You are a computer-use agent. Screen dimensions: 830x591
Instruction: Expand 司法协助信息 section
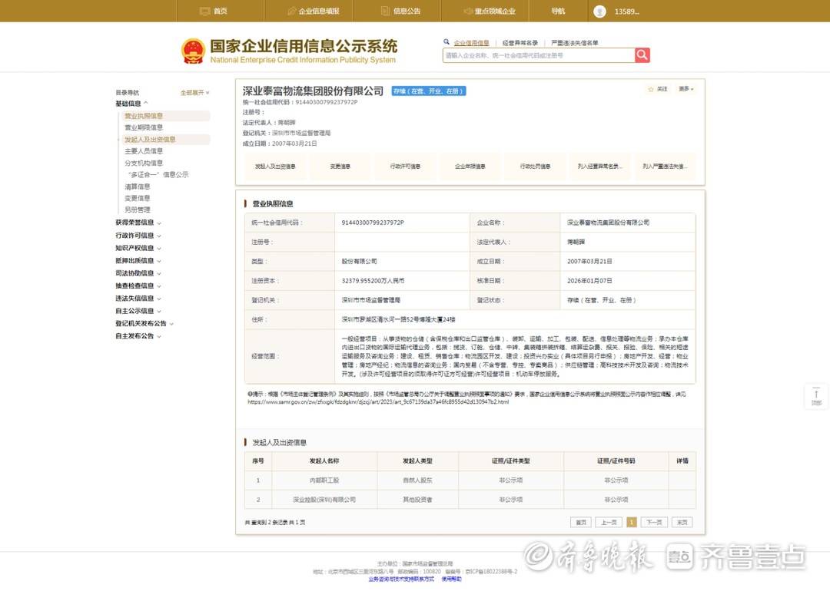(138, 273)
